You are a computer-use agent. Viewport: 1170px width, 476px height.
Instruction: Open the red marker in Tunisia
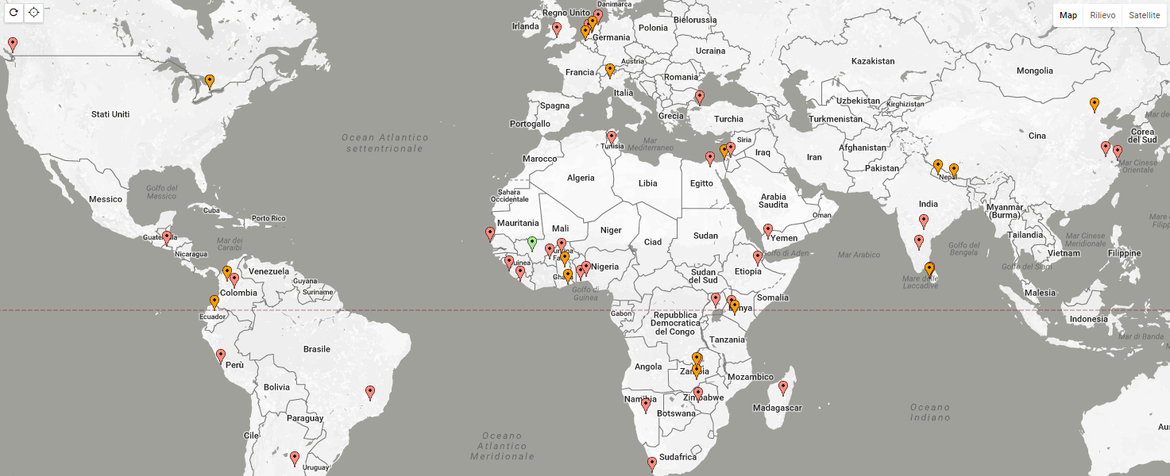point(611,137)
